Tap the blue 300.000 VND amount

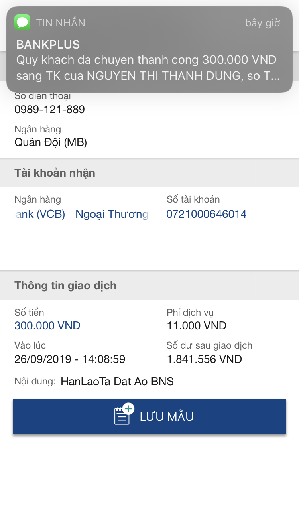[47, 326]
